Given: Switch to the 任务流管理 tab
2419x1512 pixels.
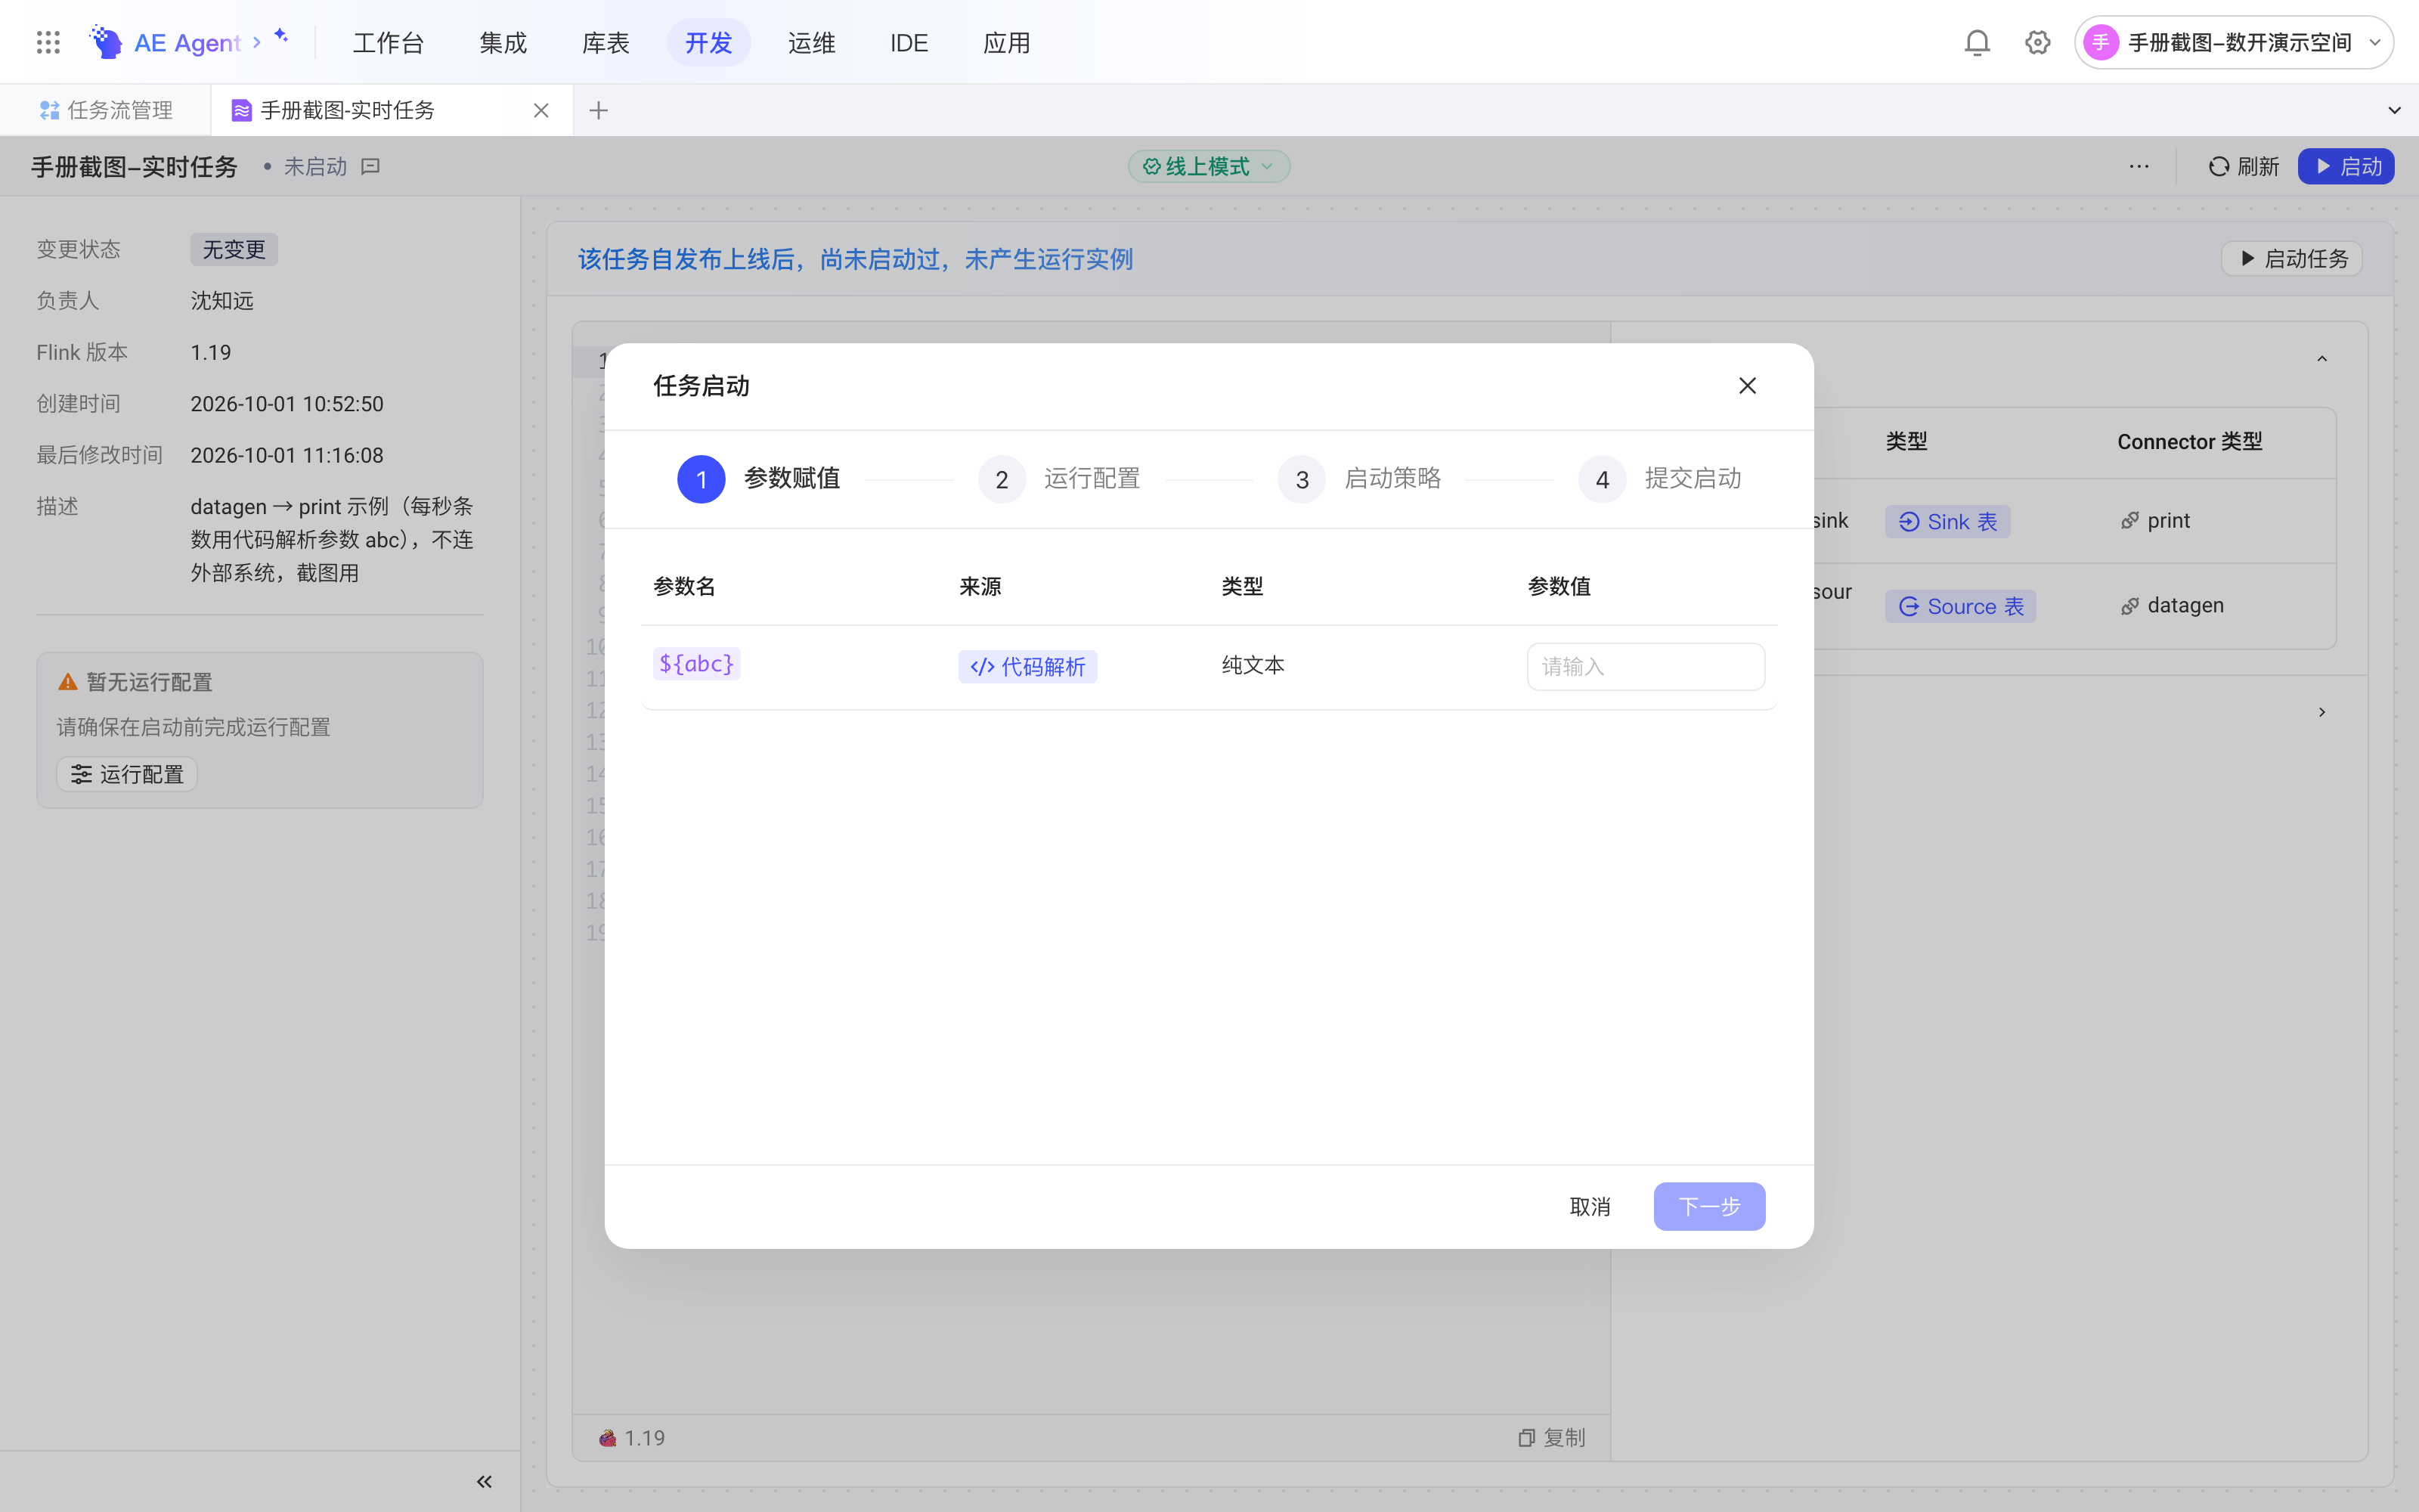Looking at the screenshot, I should [x=106, y=110].
